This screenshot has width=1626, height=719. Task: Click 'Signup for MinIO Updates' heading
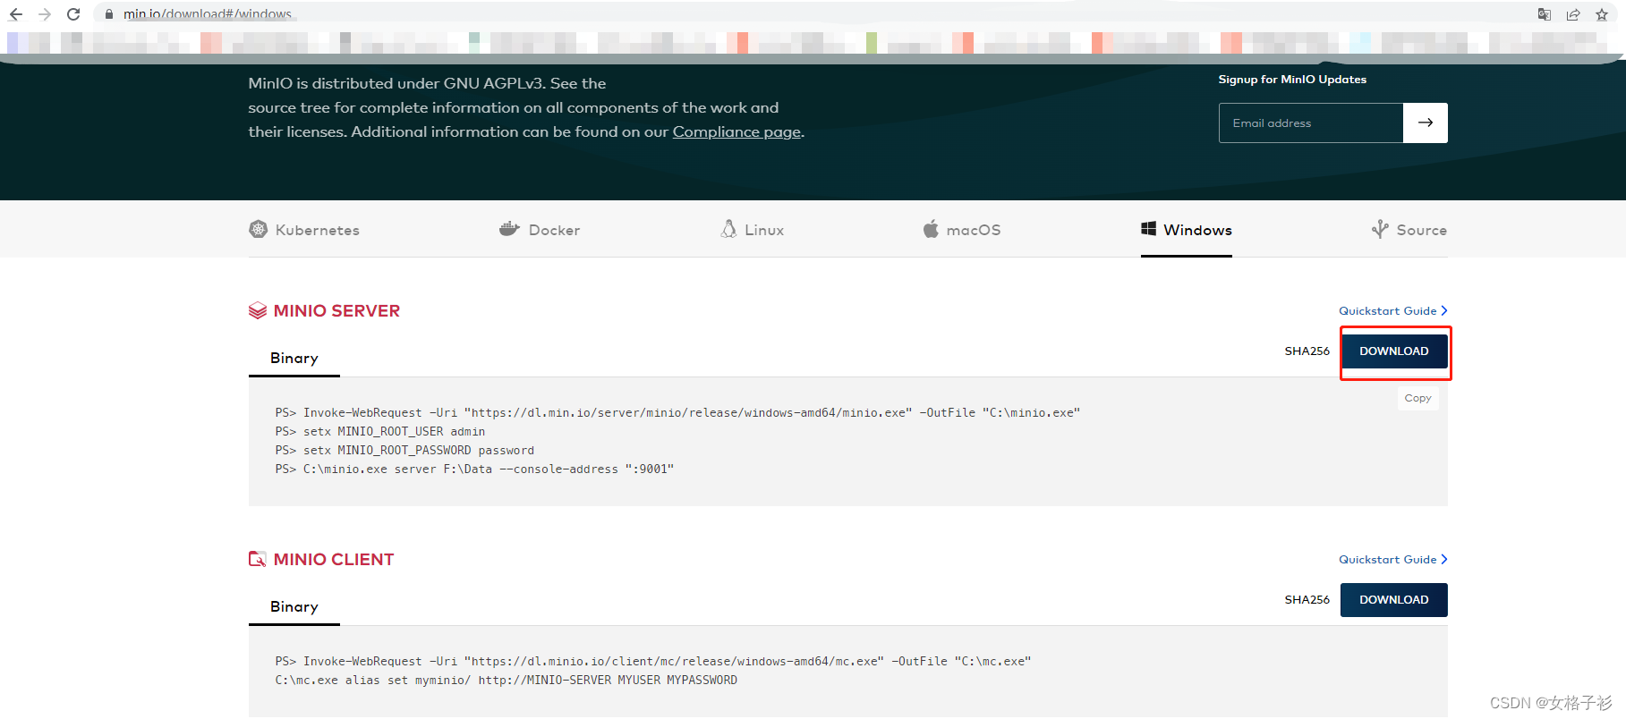(1292, 80)
